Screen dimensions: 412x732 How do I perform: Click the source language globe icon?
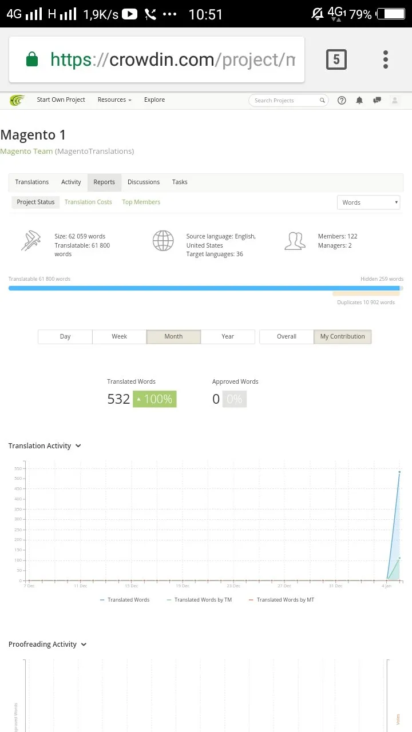tap(163, 241)
